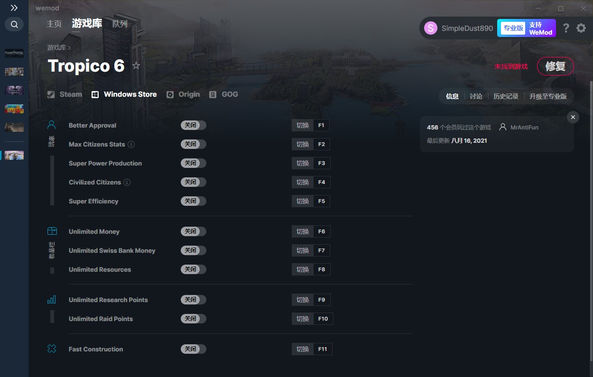
Task: Switch to the 讨论 tab
Action: (x=476, y=96)
